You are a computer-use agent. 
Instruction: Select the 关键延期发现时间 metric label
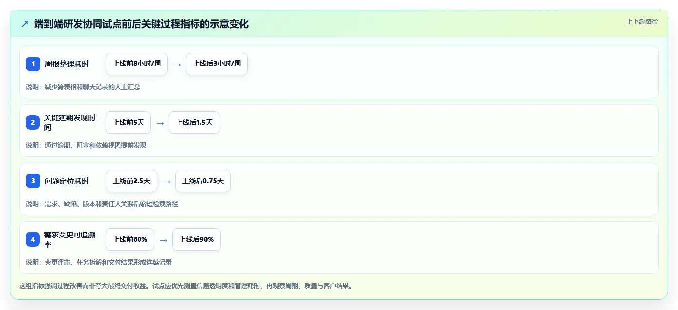click(x=70, y=122)
